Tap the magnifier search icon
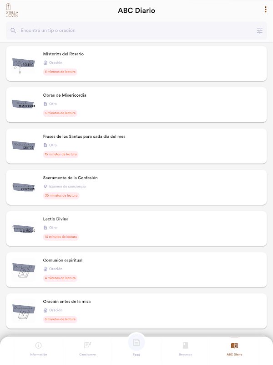Image resolution: width=273 pixels, height=365 pixels. point(13,31)
